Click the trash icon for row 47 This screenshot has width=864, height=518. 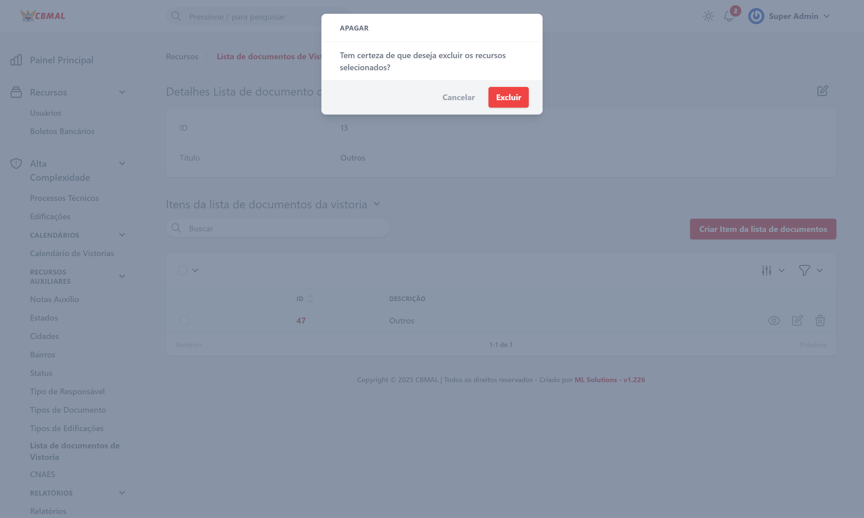(820, 320)
